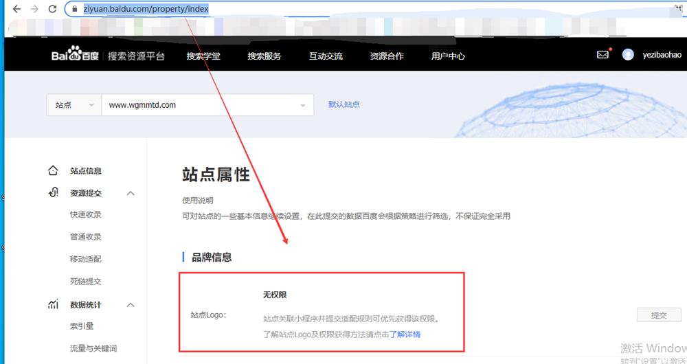687x364 pixels.
Task: Click the 数据统计 chart icon
Action: pyautogui.click(x=53, y=305)
